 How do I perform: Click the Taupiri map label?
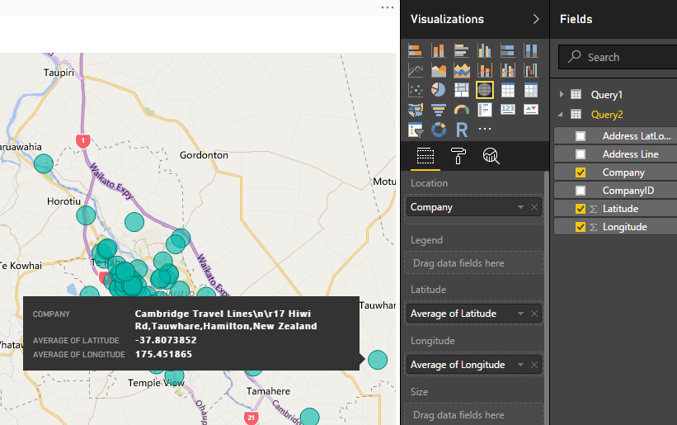(59, 73)
